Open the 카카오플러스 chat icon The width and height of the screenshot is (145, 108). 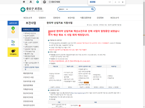[x=13, y=52]
